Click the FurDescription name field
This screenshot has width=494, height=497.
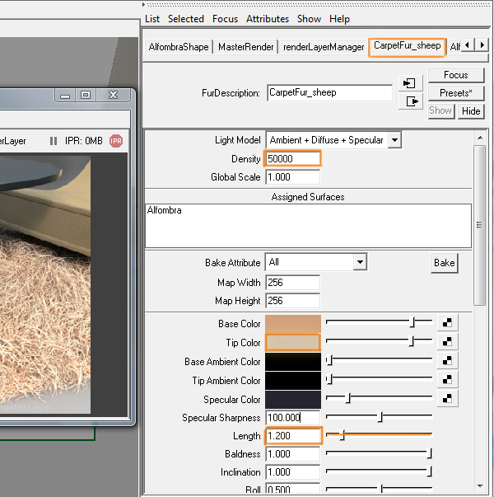point(329,92)
